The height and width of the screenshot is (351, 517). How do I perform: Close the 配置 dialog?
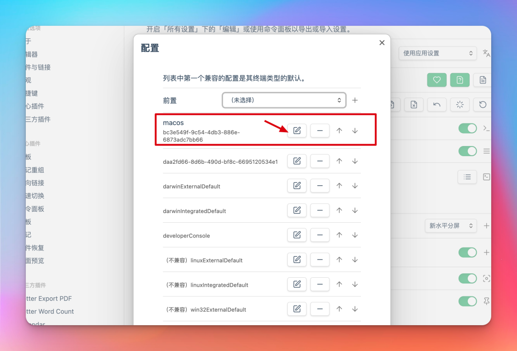tap(382, 43)
